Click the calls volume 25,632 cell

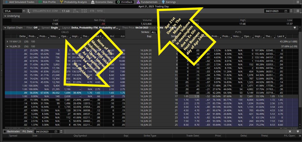click(x=55, y=71)
